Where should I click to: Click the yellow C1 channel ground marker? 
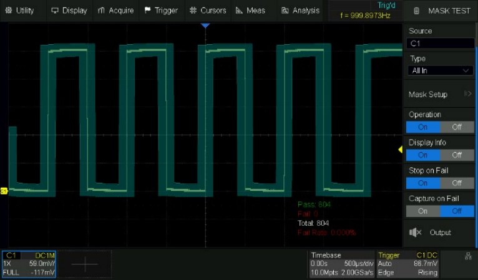point(4,191)
